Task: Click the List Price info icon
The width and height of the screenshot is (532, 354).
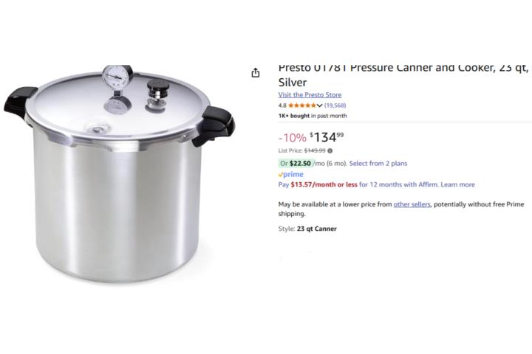Action: (x=330, y=150)
